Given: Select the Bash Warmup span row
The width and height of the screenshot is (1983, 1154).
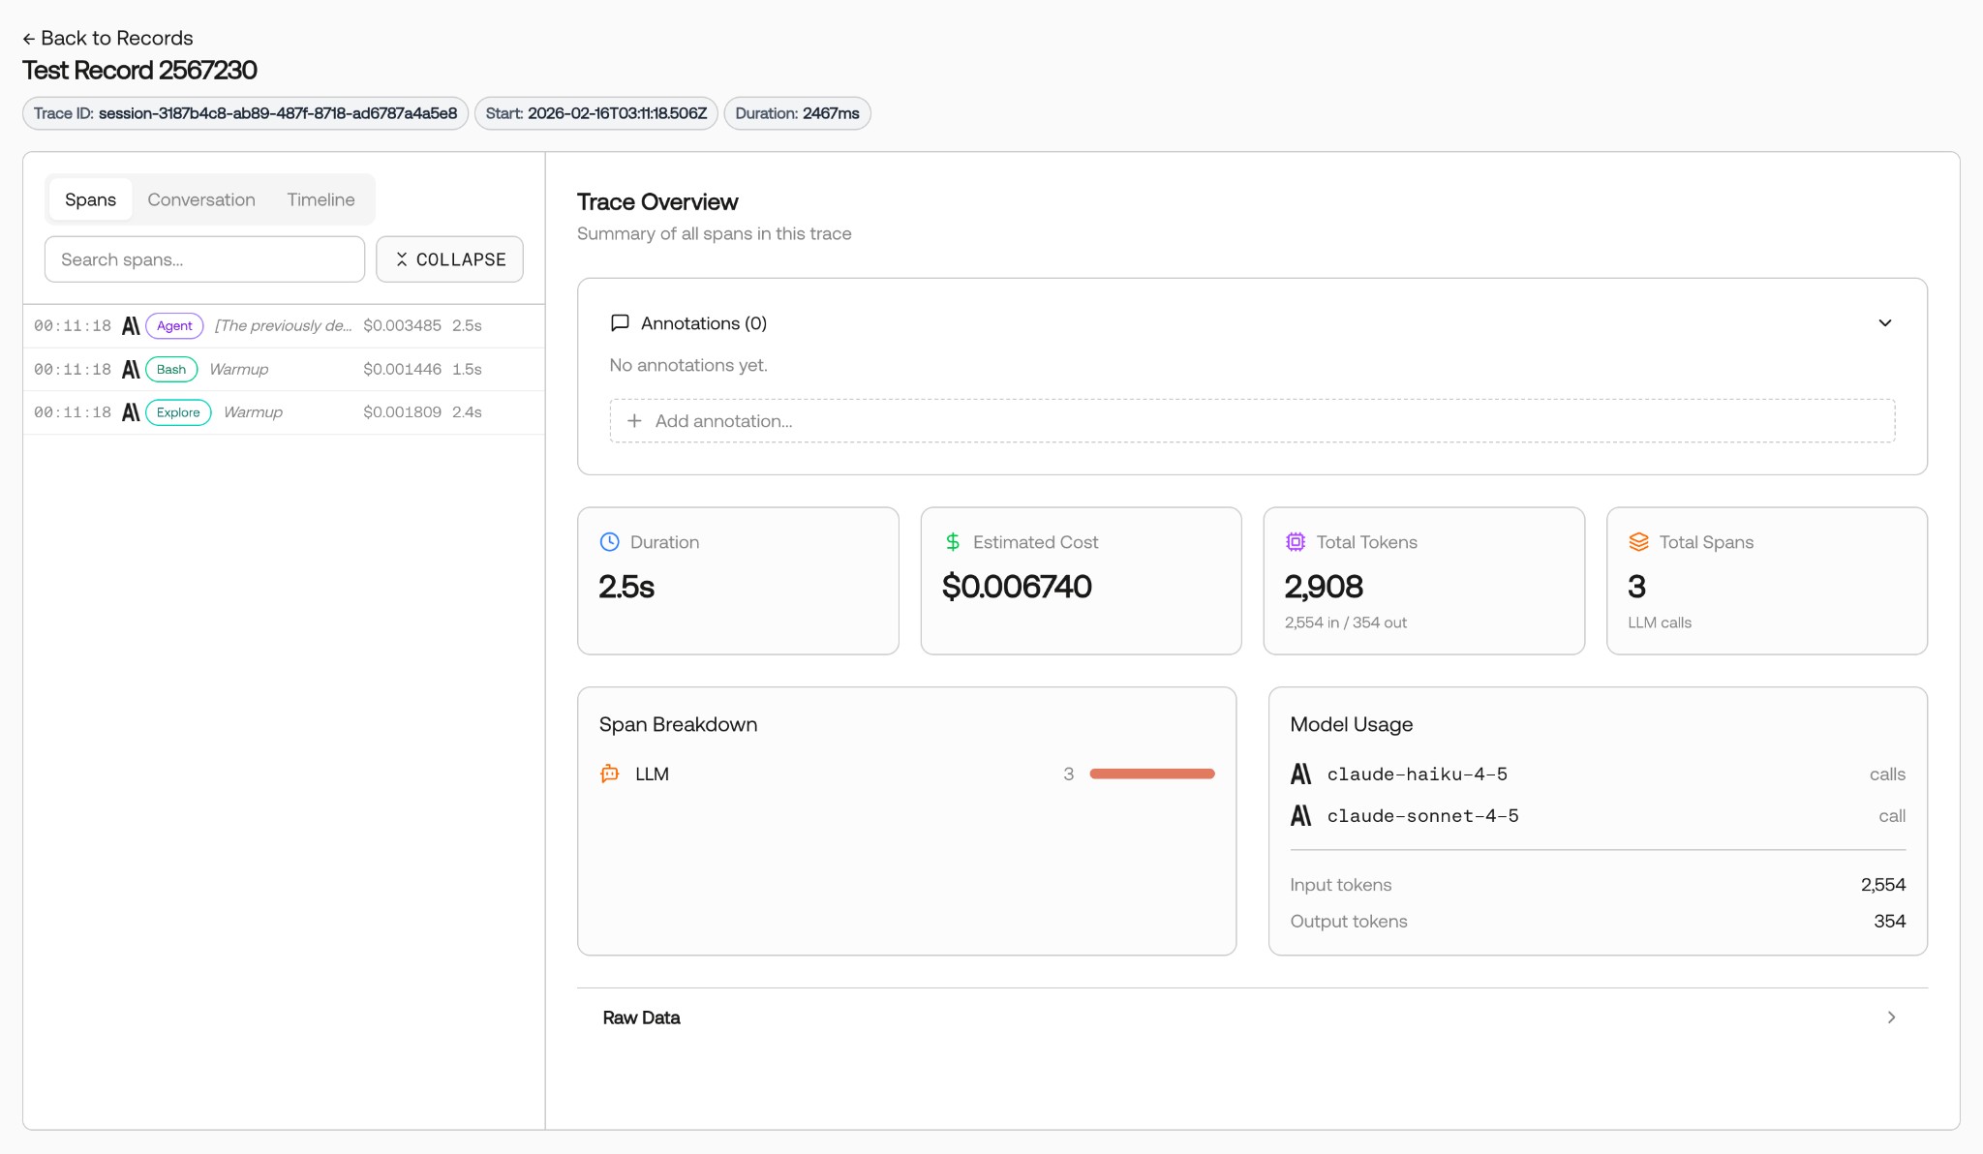Looking at the screenshot, I should tap(284, 369).
